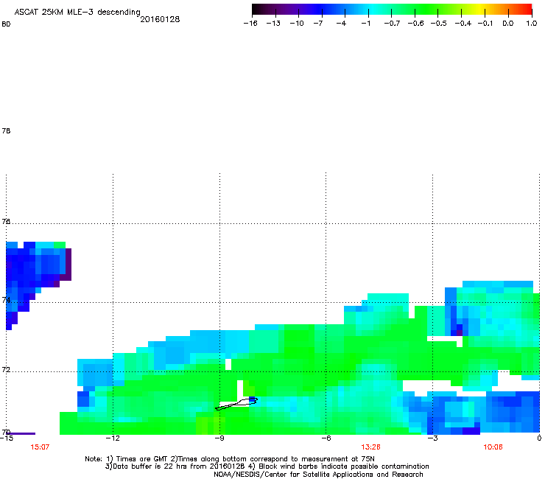The height and width of the screenshot is (479, 545).
Task: Click the rainbow color scale bar
Action: [x=392, y=9]
